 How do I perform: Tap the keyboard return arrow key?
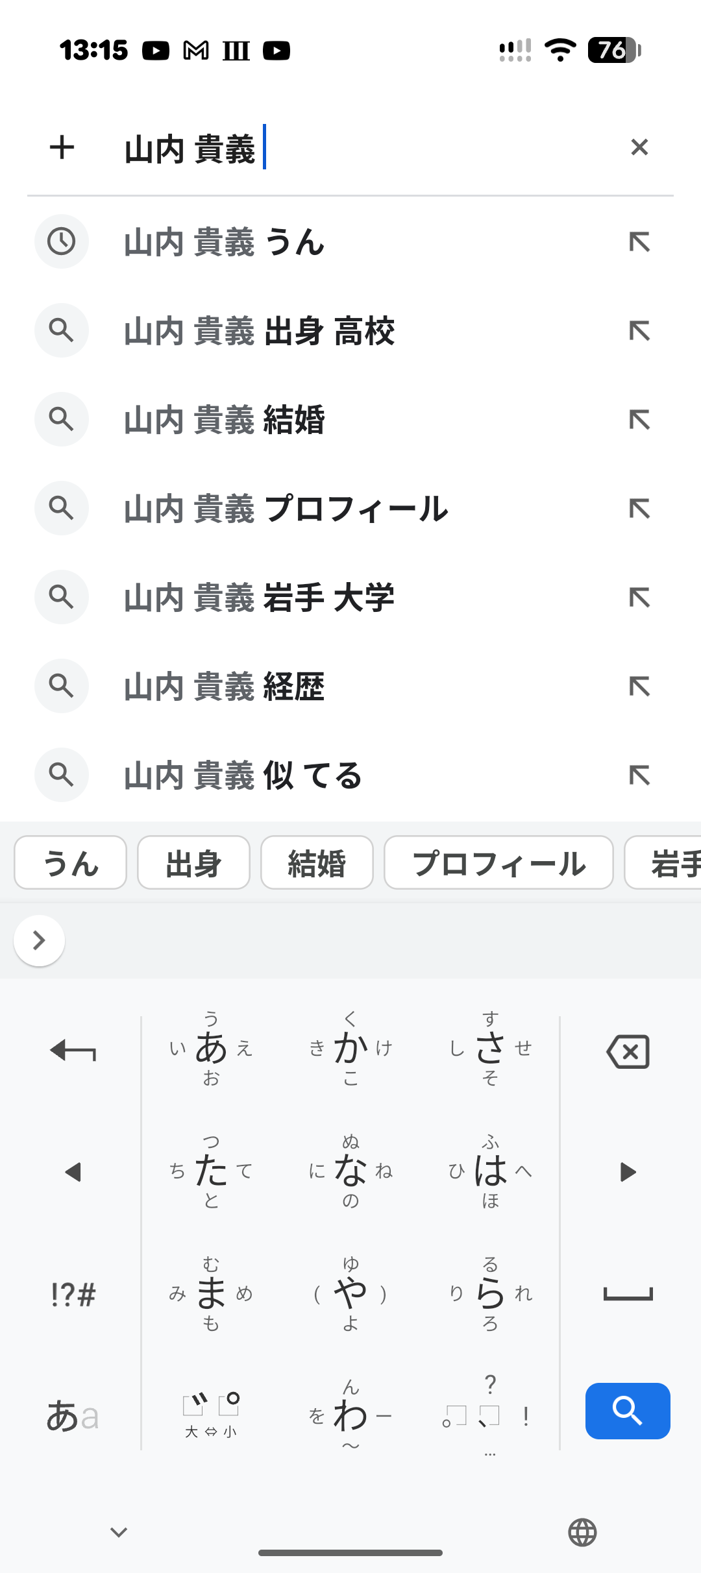(x=73, y=1050)
